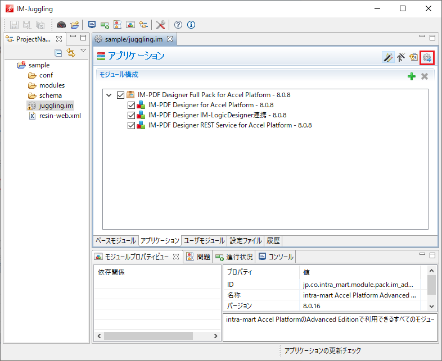
Task: Open preferences via the wrench and screwdriver icon
Action: [161, 25]
